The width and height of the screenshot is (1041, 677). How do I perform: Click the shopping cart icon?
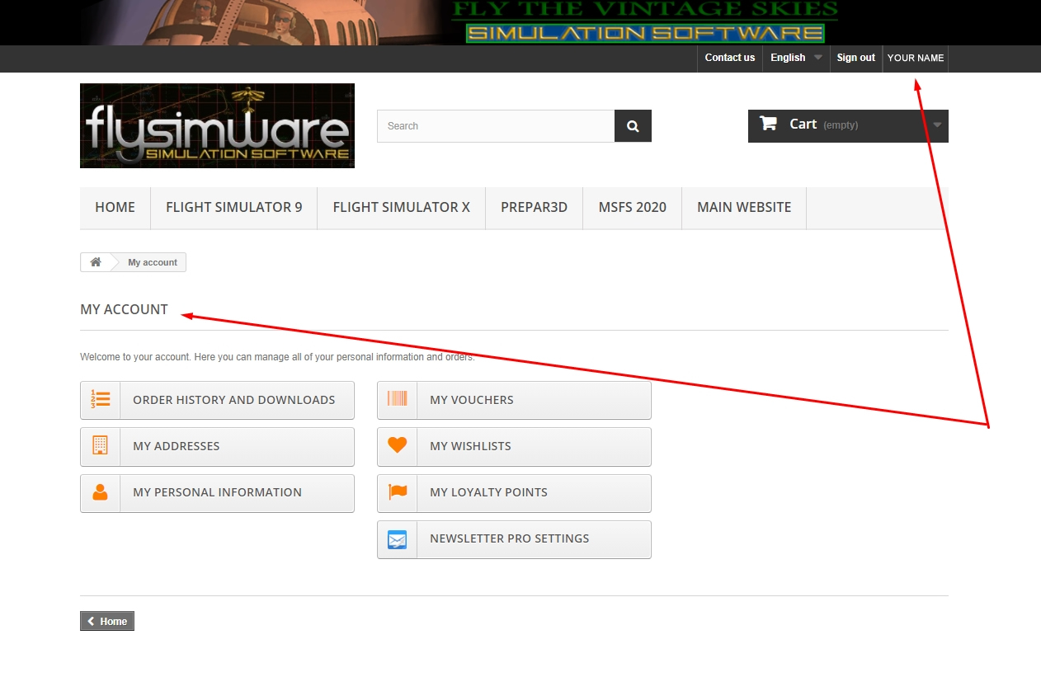[x=768, y=125]
